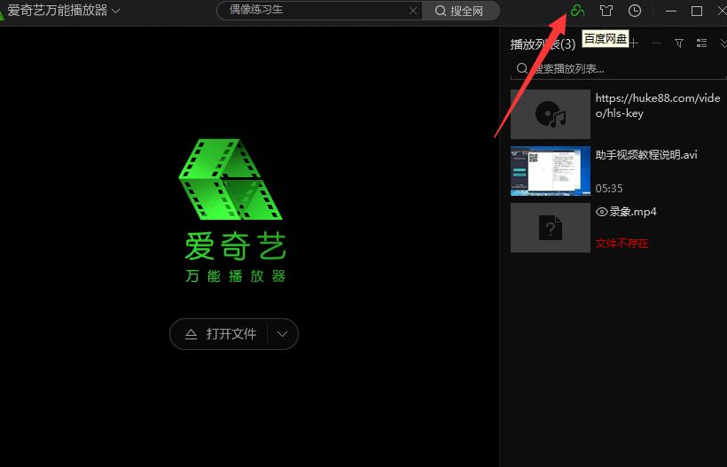Viewport: 727px width, 467px height.
Task: Click the 助手视频教程说明.avi video thumbnail
Action: (550, 171)
